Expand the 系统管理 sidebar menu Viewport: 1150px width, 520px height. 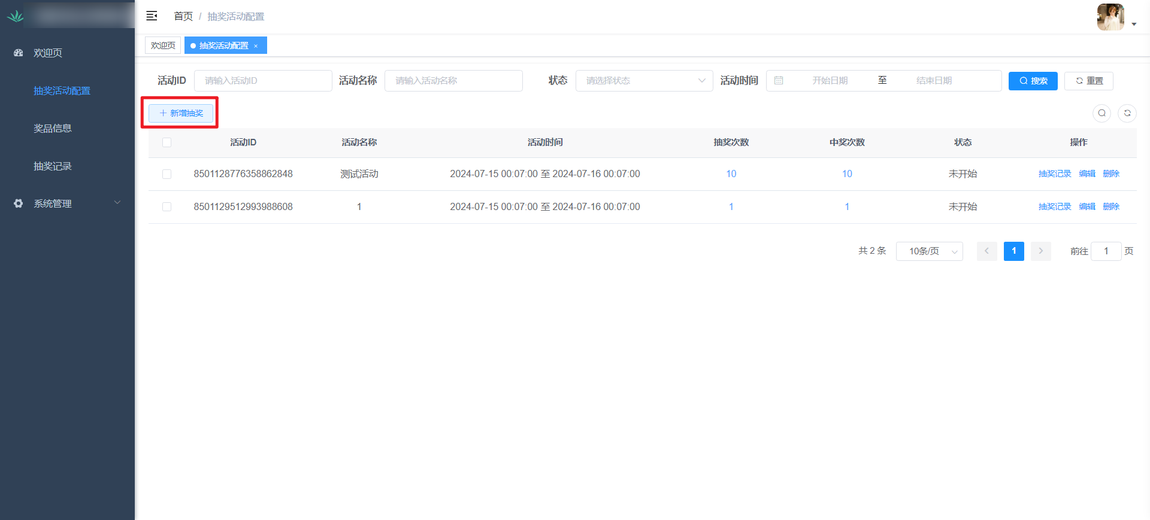(x=67, y=203)
